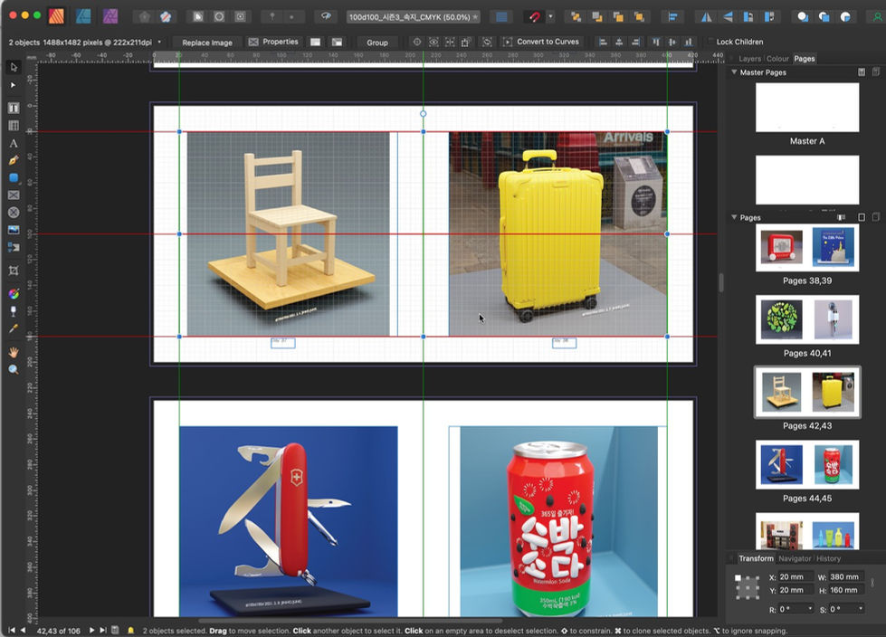
Task: Open the shear S value dropdown
Action: click(x=861, y=609)
